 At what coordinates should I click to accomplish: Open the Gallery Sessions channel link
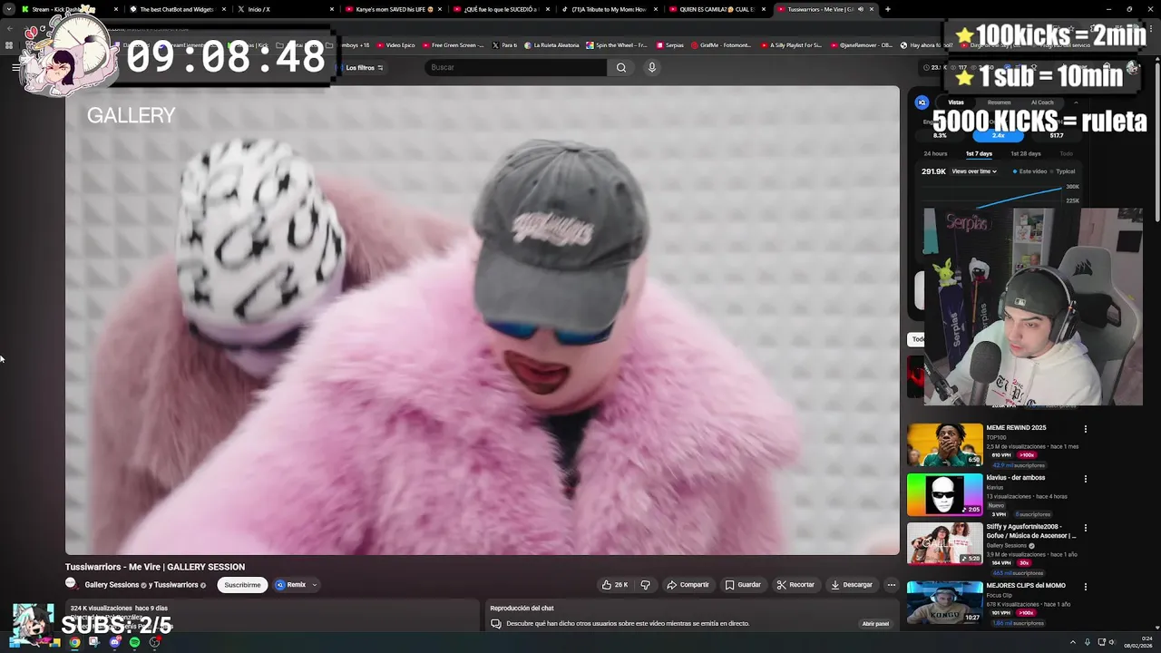[x=112, y=585]
